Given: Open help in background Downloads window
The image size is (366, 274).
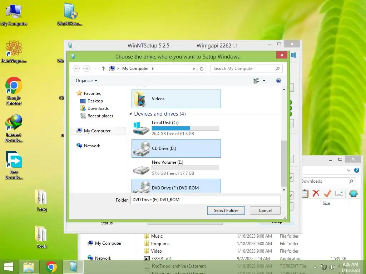Looking at the screenshot, I should click(x=357, y=170).
